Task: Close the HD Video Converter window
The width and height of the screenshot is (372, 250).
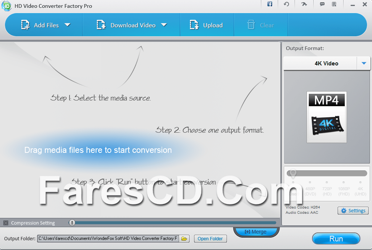Action: (365, 4)
